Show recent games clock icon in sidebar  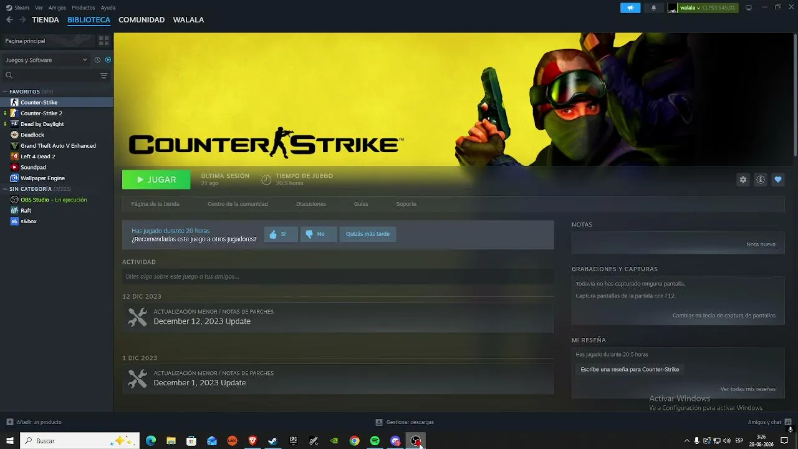tap(97, 60)
